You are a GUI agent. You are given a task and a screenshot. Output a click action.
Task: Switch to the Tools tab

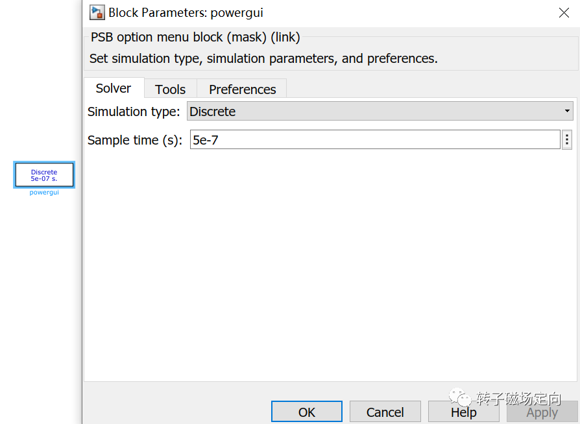(x=170, y=89)
